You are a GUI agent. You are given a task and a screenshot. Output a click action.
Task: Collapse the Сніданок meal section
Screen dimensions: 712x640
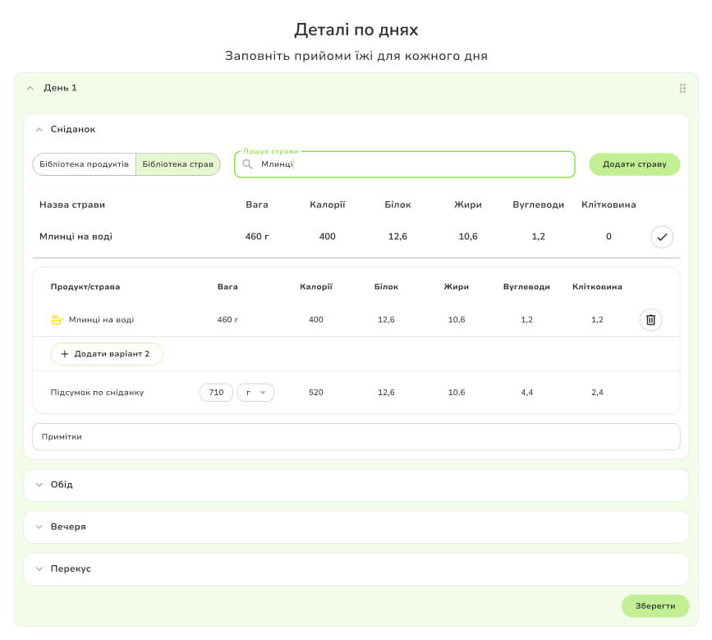pos(39,130)
